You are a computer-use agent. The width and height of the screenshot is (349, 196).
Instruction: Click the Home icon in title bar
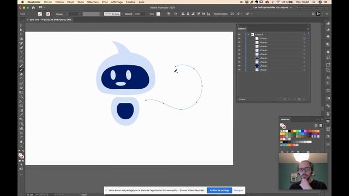[33, 7]
